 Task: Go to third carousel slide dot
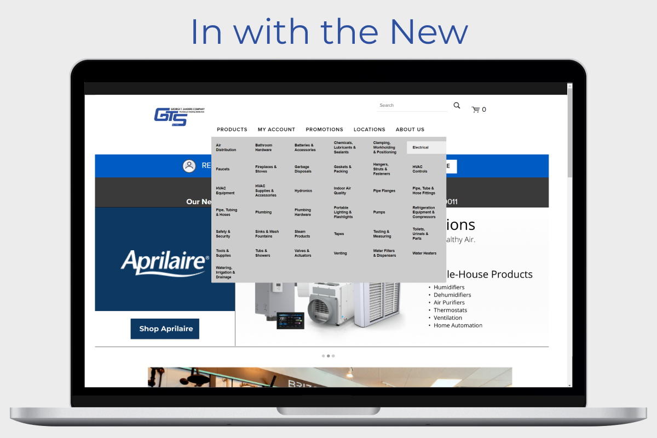click(333, 356)
